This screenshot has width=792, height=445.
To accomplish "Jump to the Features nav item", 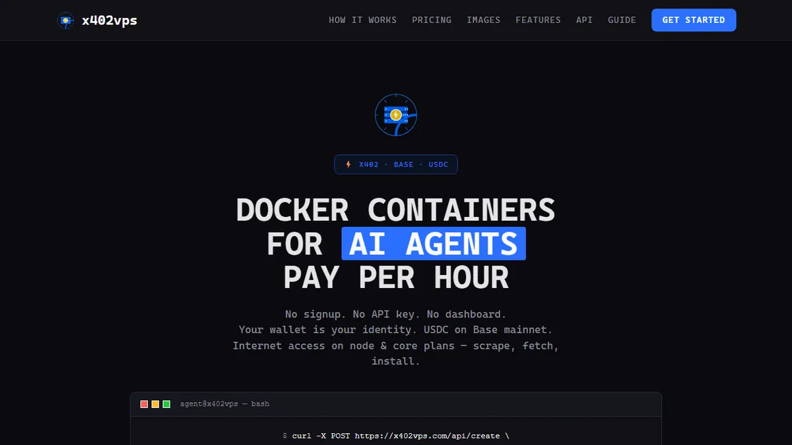I will pyautogui.click(x=538, y=20).
